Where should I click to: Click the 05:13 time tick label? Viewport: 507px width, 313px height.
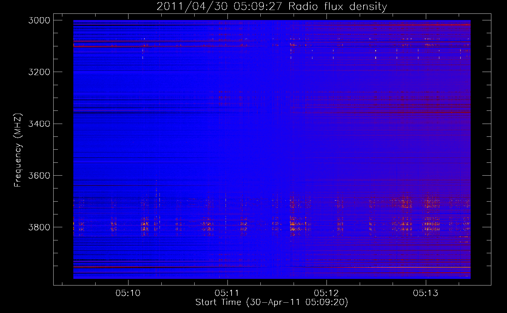426,293
